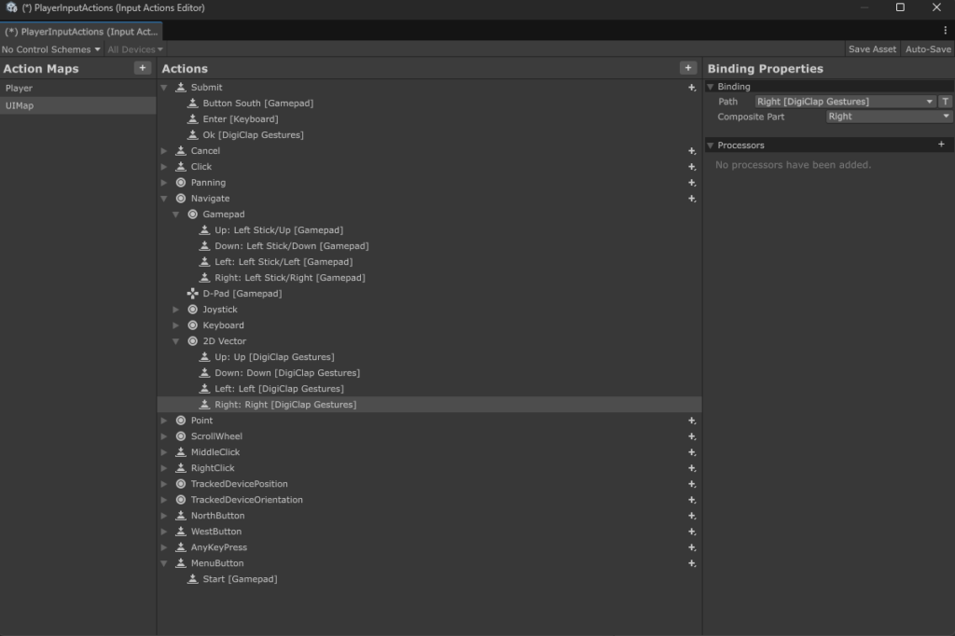Collapse the Processors section foldout
Image resolution: width=955 pixels, height=636 pixels.
tap(711, 145)
